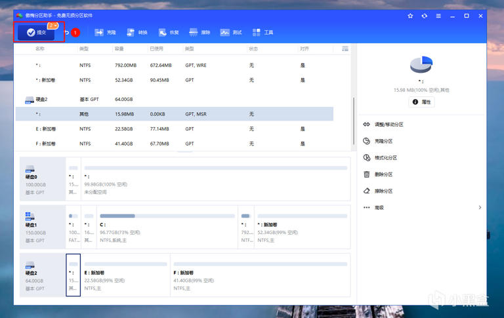
Task: Select 擦除分区 wipe partition eraser option
Action: click(378, 191)
